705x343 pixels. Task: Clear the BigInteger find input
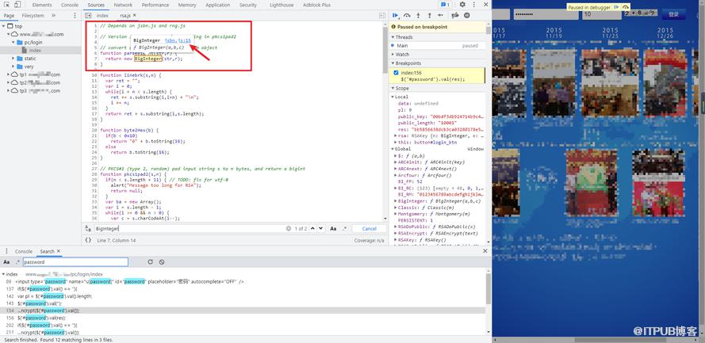click(289, 228)
